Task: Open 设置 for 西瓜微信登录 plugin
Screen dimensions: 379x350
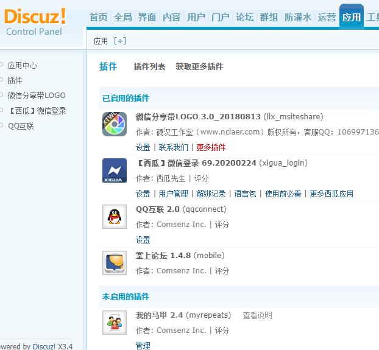Action: (x=143, y=194)
